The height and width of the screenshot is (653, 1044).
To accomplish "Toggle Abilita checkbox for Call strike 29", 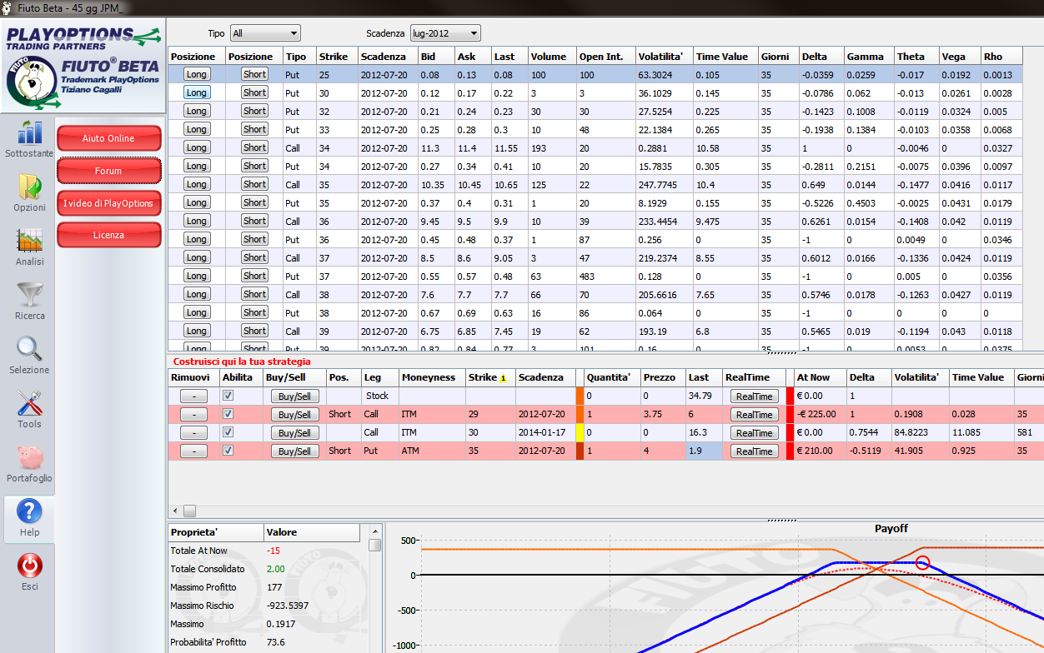I will pos(228,414).
